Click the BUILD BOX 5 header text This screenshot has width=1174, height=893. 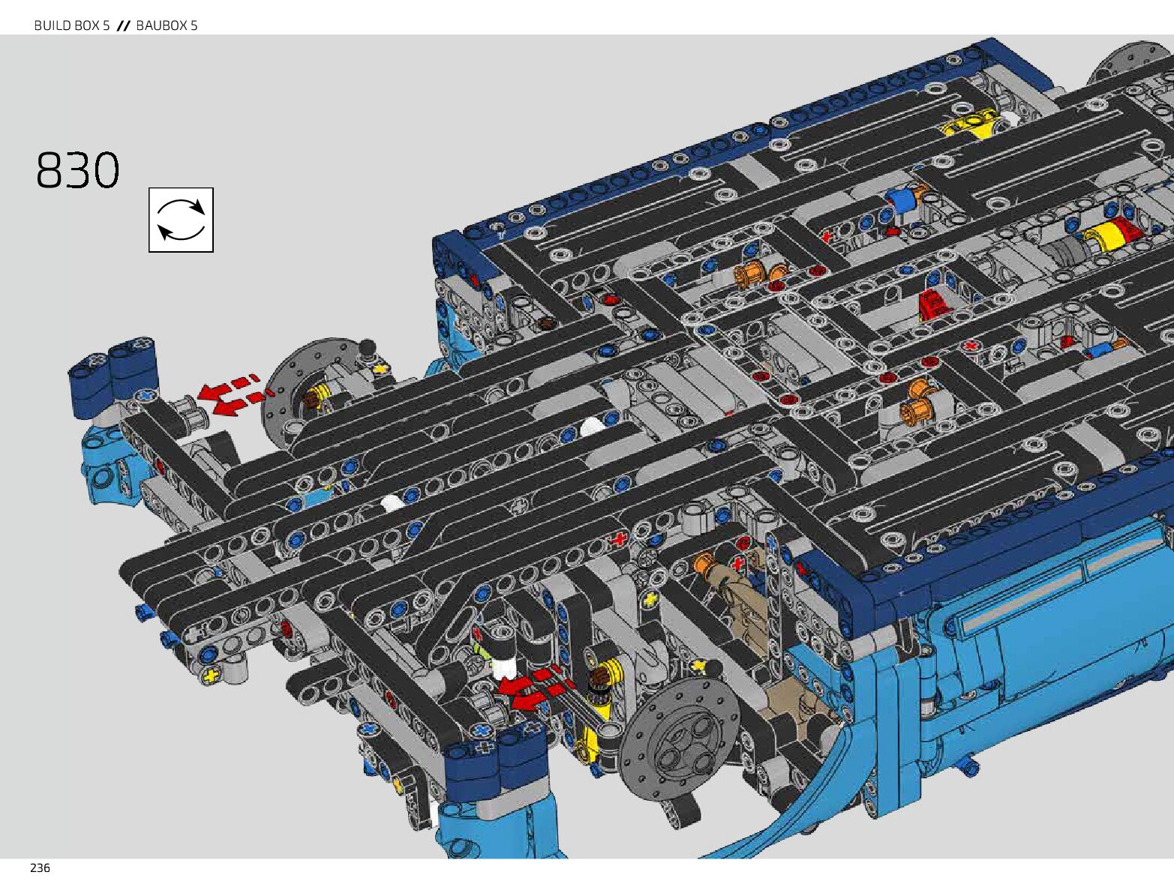[x=72, y=25]
